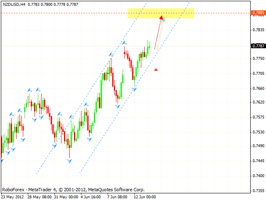
Task: Click the 0.7445 price axis label
Action: 258,161
